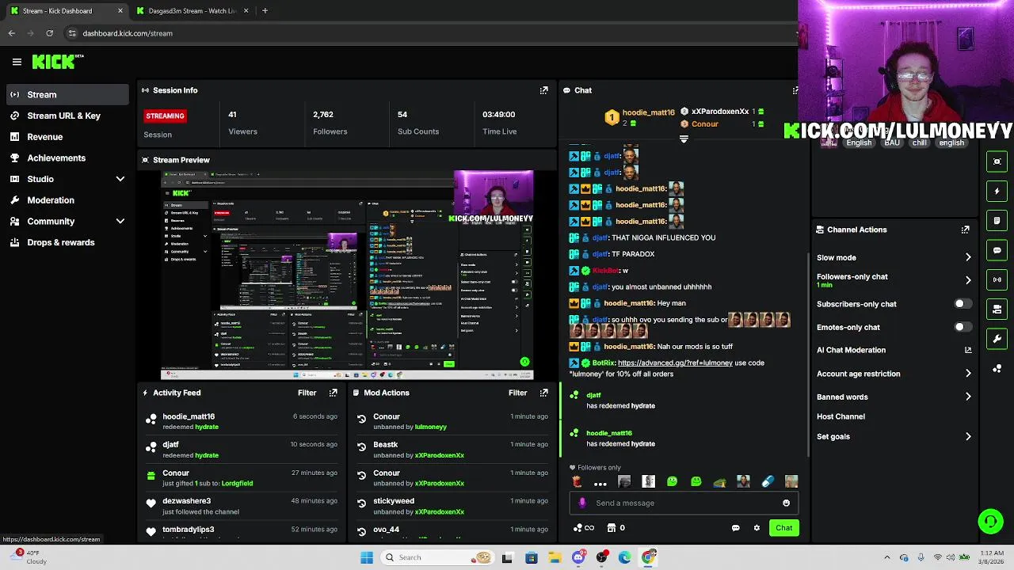
Task: Pop out the Activity Feed panel
Action: click(x=333, y=393)
